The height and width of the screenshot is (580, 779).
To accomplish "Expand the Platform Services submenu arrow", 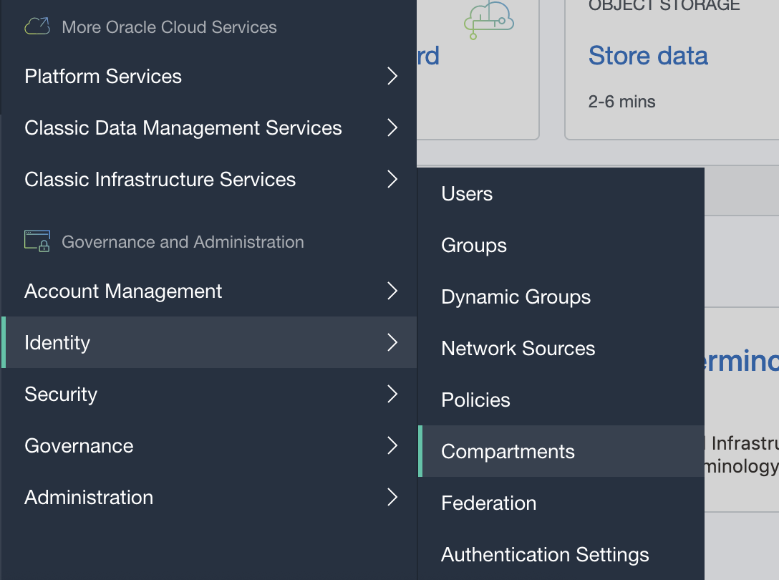I will pyautogui.click(x=392, y=76).
